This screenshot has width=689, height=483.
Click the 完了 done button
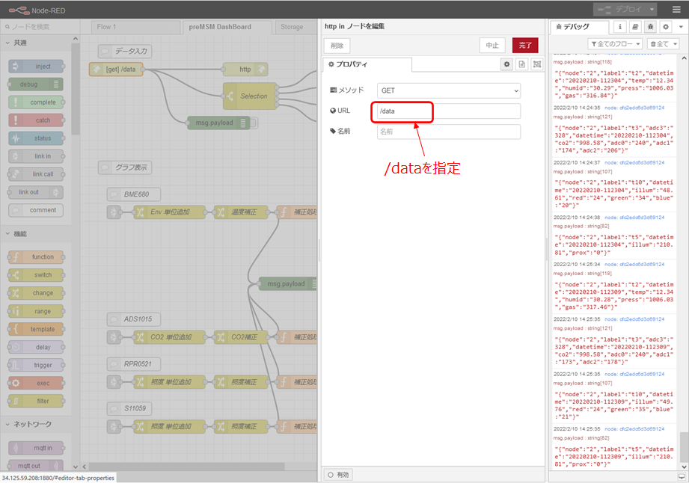point(524,46)
